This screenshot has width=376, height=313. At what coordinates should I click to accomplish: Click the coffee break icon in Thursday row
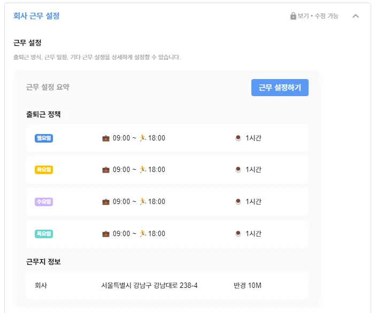click(x=238, y=234)
